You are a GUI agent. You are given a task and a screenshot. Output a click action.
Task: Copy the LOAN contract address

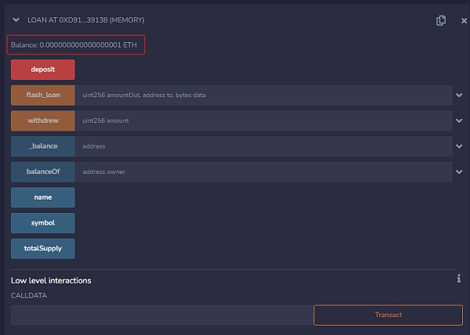441,20
